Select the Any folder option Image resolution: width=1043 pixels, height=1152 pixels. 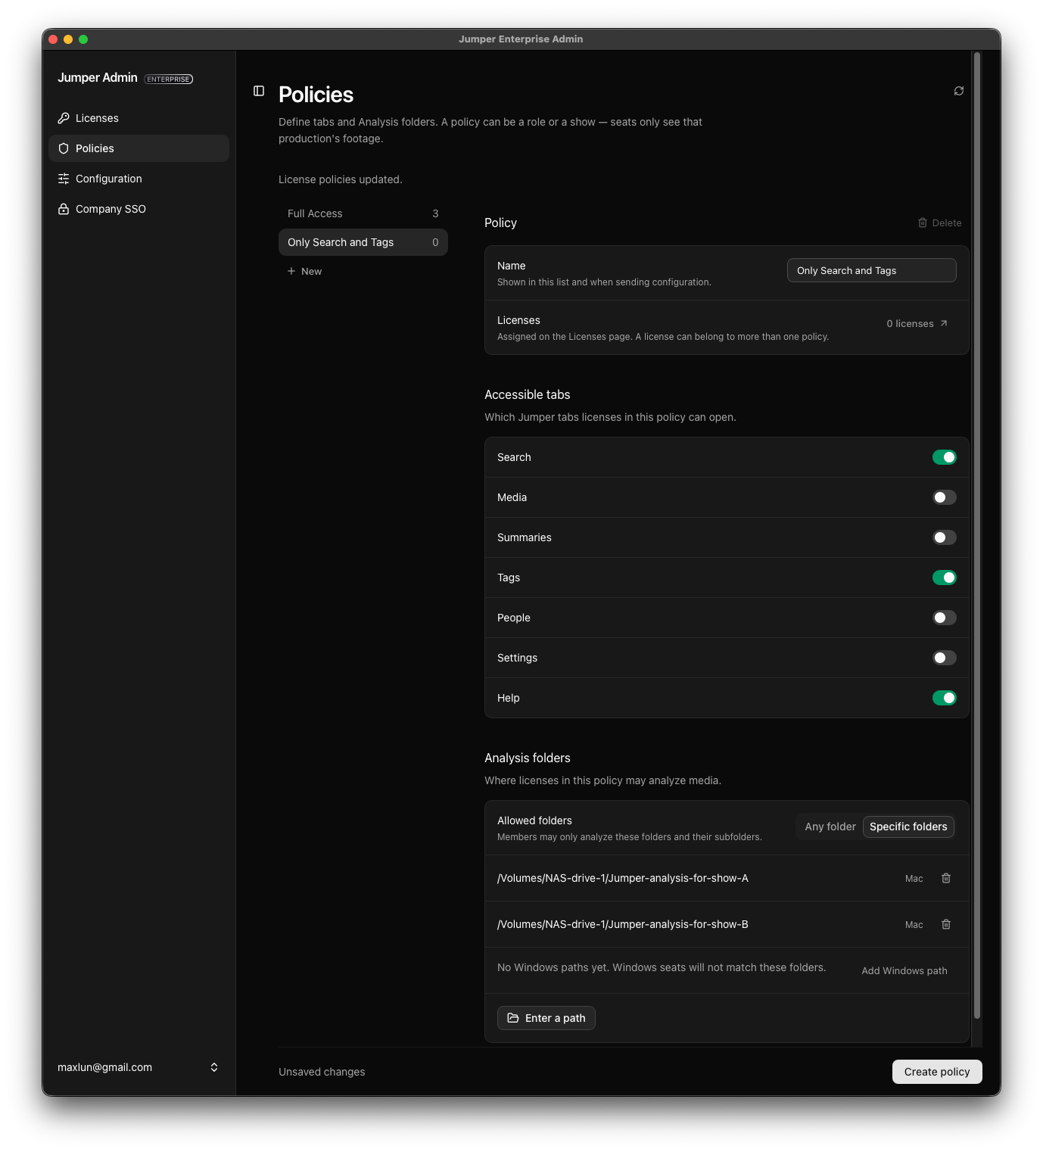(x=830, y=827)
